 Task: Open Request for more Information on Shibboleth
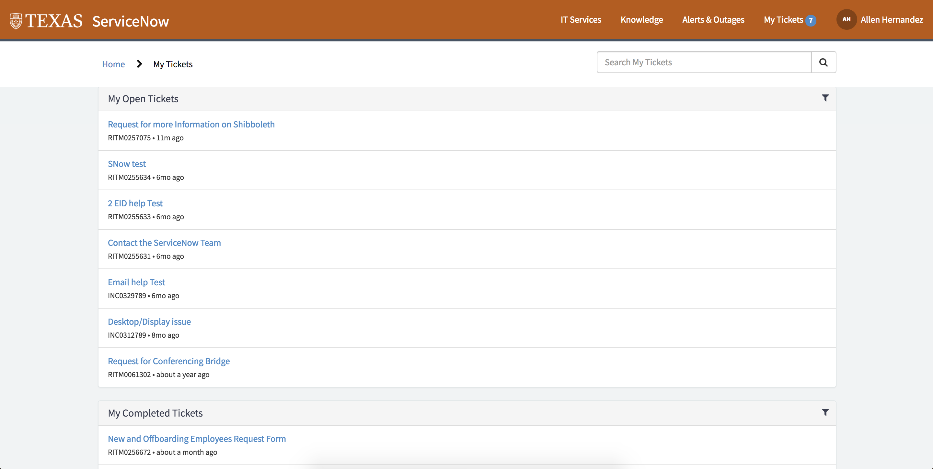[x=191, y=124]
